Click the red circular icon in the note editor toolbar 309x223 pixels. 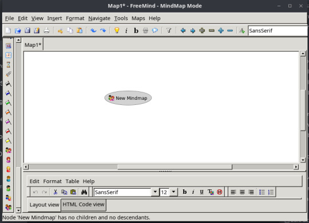click(219, 192)
